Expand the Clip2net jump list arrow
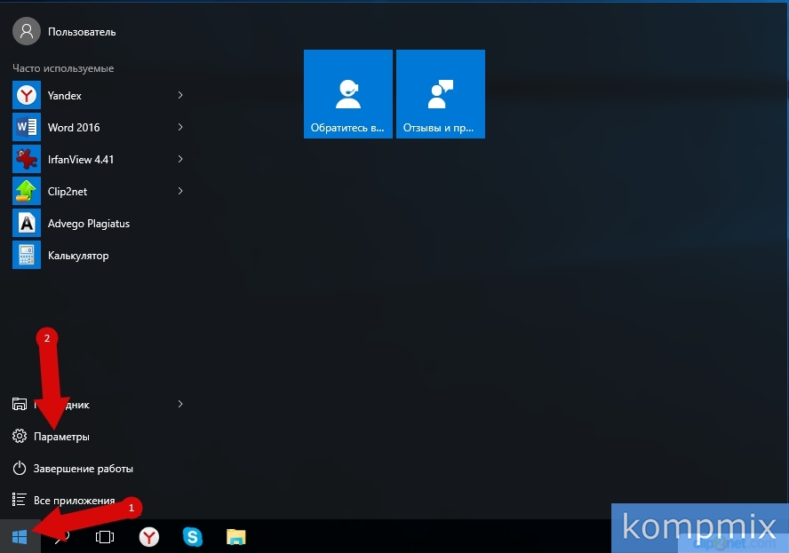Screen dimensions: 789x553 180,192
